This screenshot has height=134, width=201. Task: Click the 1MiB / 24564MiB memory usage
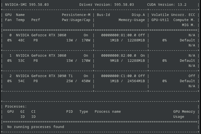pyautogui.click(x=127, y=81)
